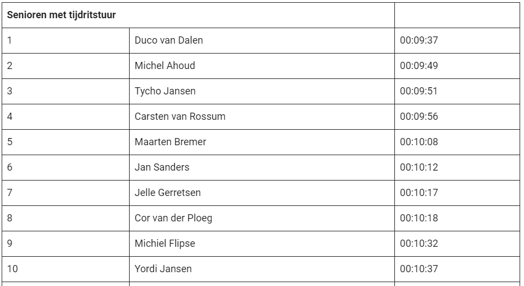The image size is (524, 286).
Task: Select the time 00:09:49
Action: (419, 66)
